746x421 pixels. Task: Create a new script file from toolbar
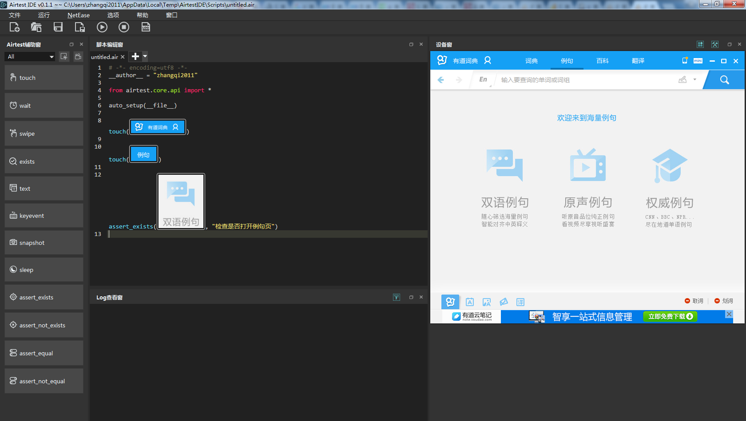[x=15, y=27]
